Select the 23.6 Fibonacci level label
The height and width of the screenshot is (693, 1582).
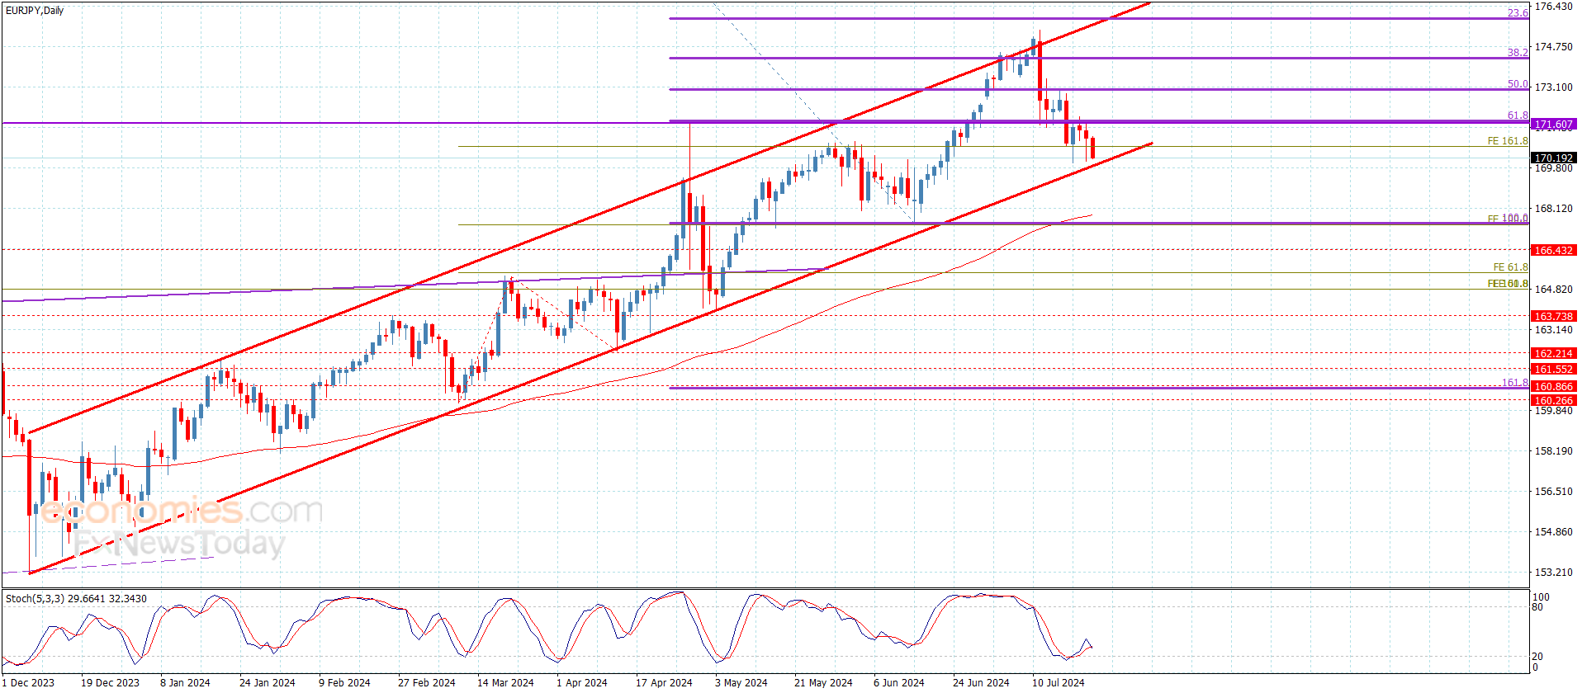(x=1518, y=13)
